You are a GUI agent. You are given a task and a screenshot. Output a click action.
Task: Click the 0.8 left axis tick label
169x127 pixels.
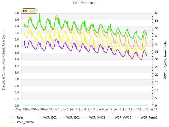(x=17, y=79)
